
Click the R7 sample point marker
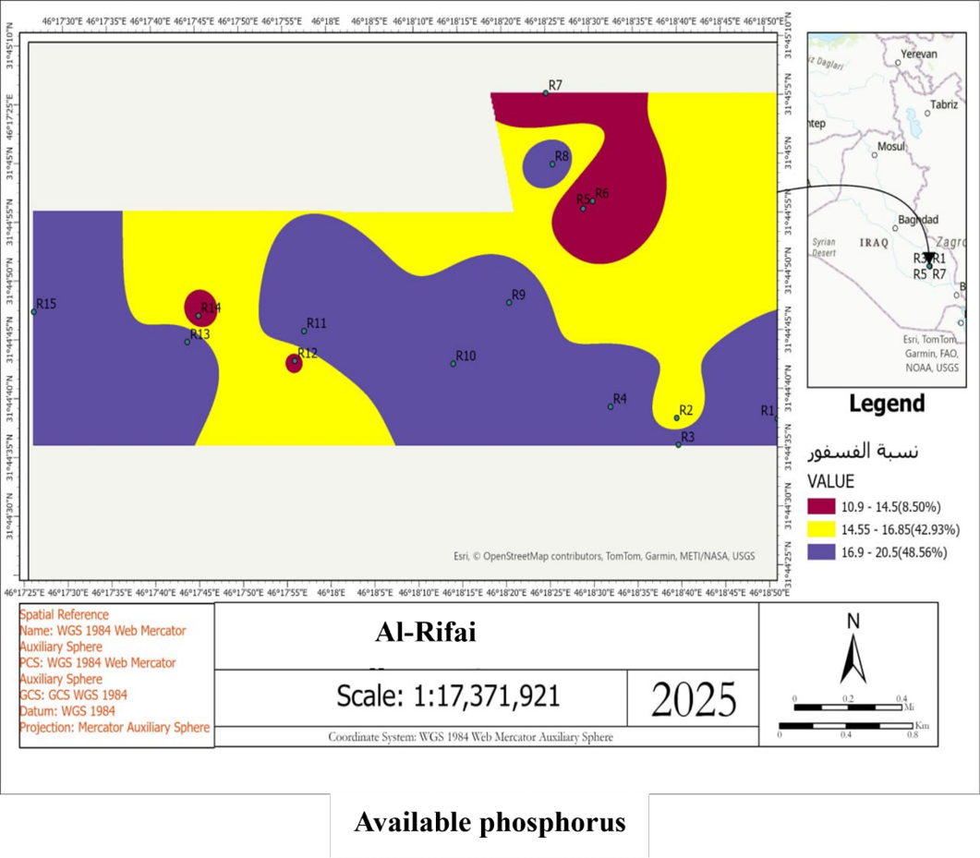(x=546, y=93)
